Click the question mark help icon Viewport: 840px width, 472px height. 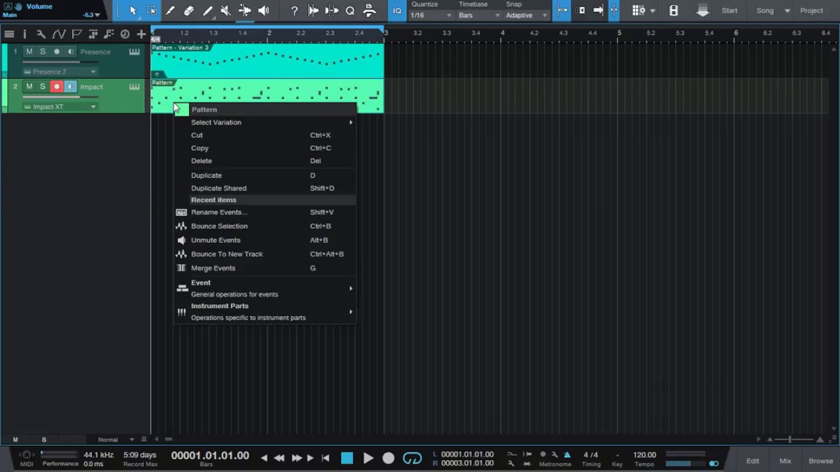coord(295,10)
